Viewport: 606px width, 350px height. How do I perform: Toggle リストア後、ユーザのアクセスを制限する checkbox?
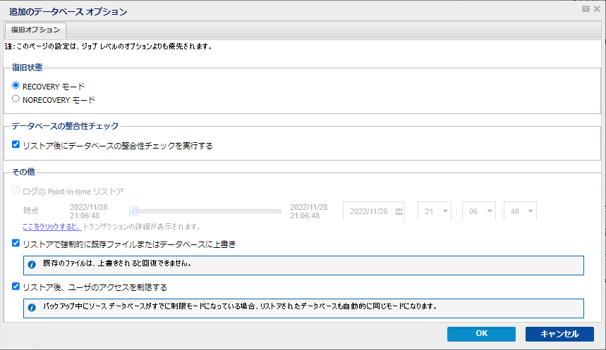point(16,287)
